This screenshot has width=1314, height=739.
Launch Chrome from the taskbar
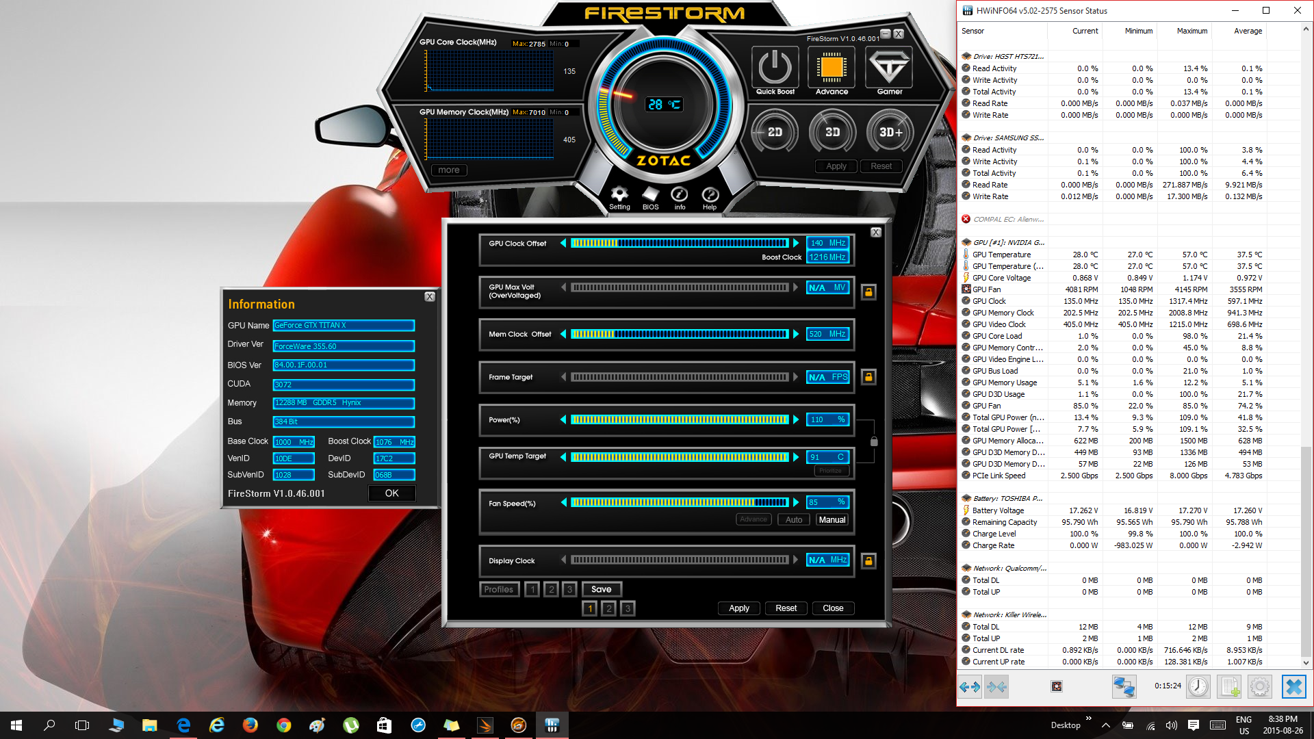(x=284, y=725)
